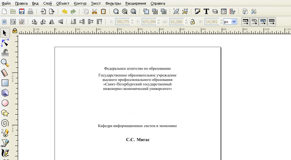Open Inkscape preferences icon
291x160 pixels.
(x=254, y=11)
